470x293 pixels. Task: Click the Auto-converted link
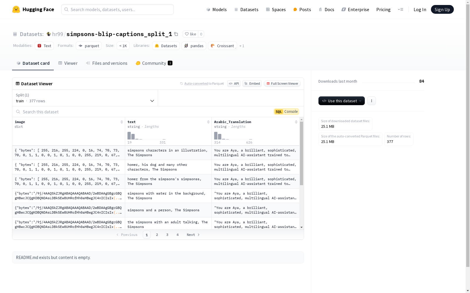(x=196, y=84)
